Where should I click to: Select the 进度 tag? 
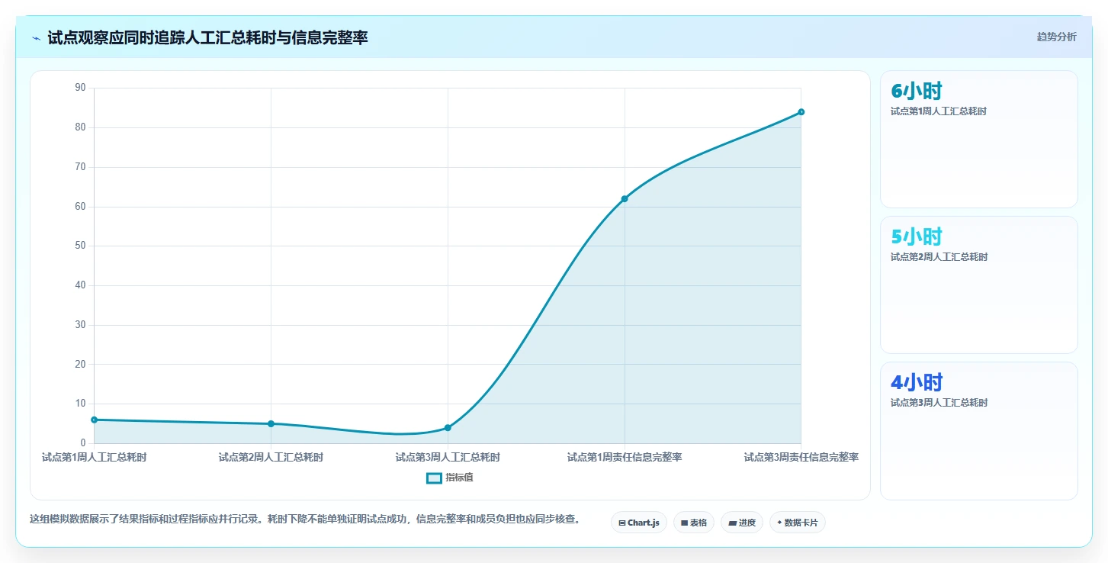tap(742, 523)
